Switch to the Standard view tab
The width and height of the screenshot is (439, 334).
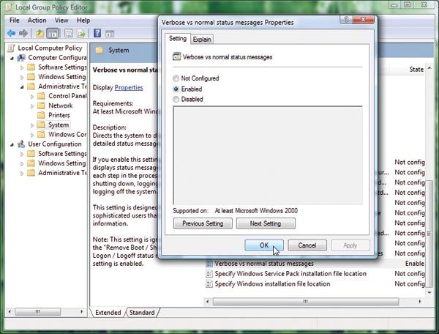(142, 313)
